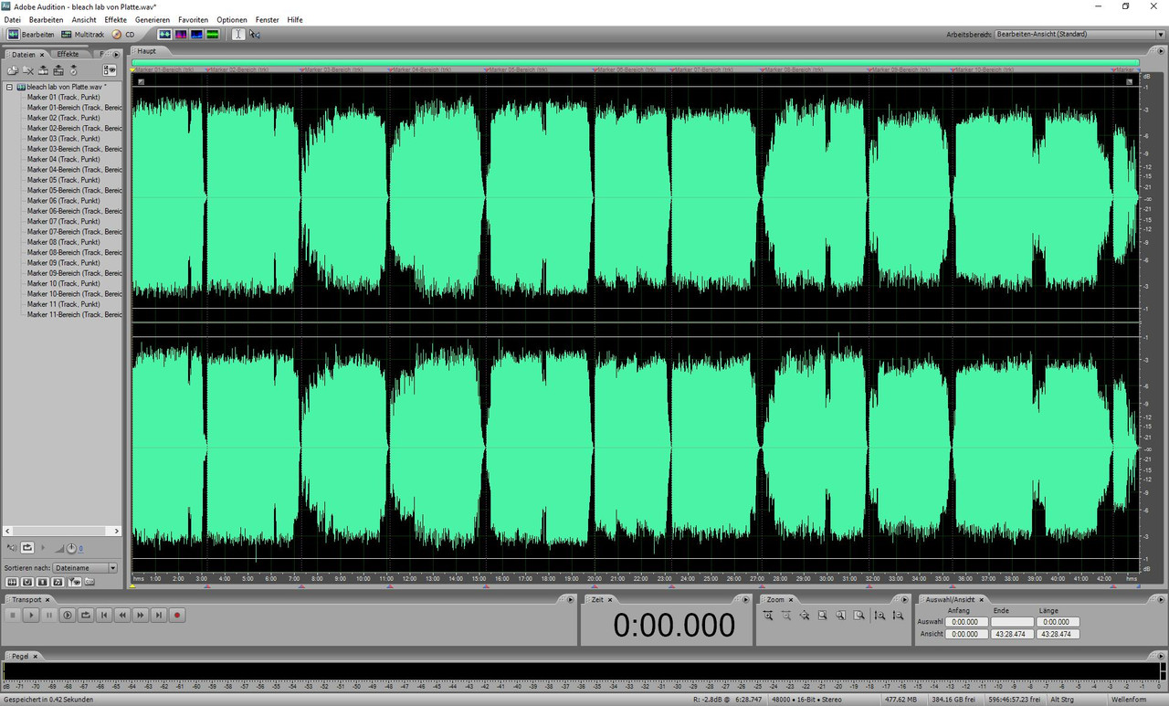Open the Favoriten menu
The height and width of the screenshot is (706, 1169).
[193, 19]
